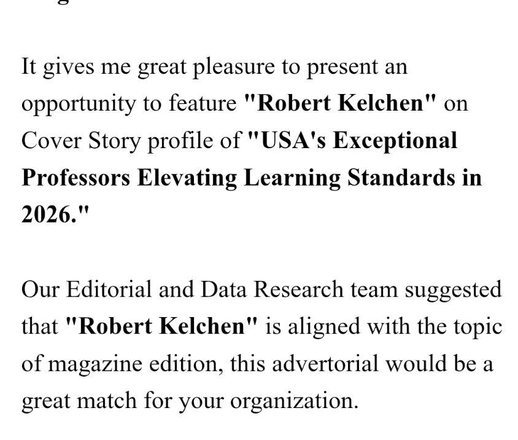This screenshot has height=440, width=518.
Task: Click the bold text "USA's Exceptional"
Action: point(352,140)
